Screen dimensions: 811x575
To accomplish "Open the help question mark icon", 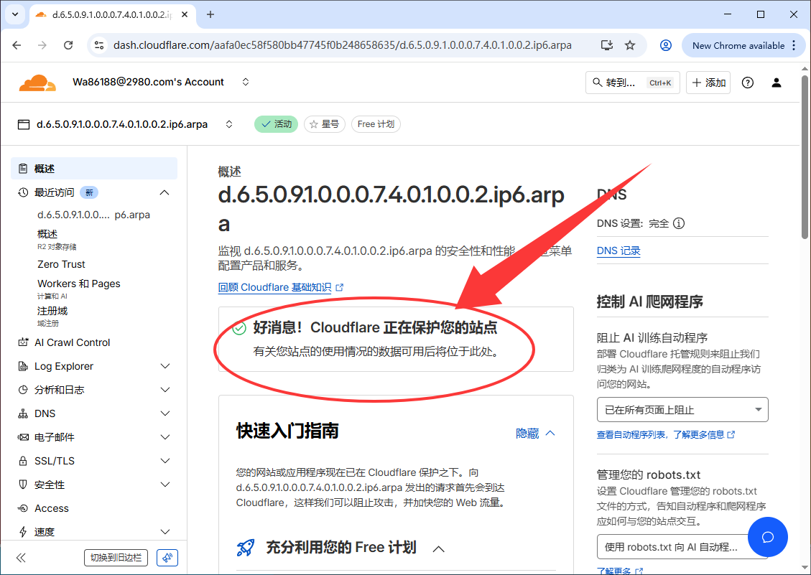I will pos(748,83).
